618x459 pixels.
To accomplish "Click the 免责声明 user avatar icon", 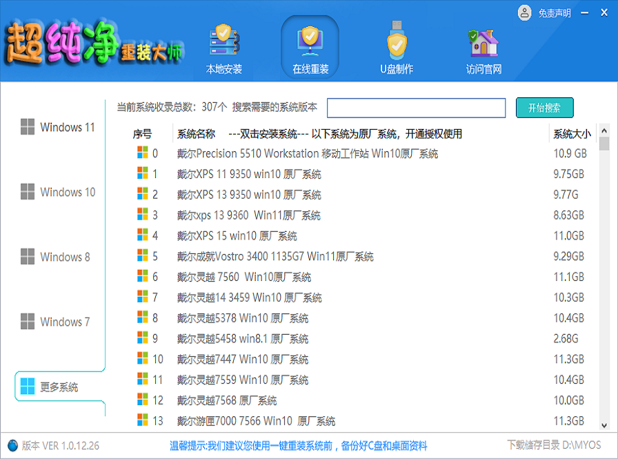I will (525, 12).
